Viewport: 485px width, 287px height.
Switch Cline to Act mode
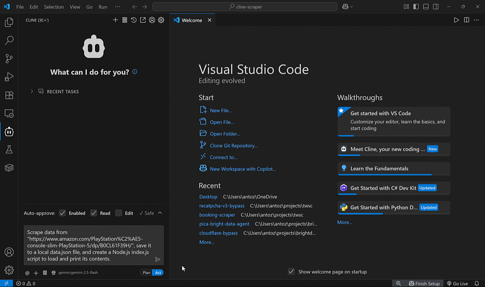pyautogui.click(x=158, y=273)
